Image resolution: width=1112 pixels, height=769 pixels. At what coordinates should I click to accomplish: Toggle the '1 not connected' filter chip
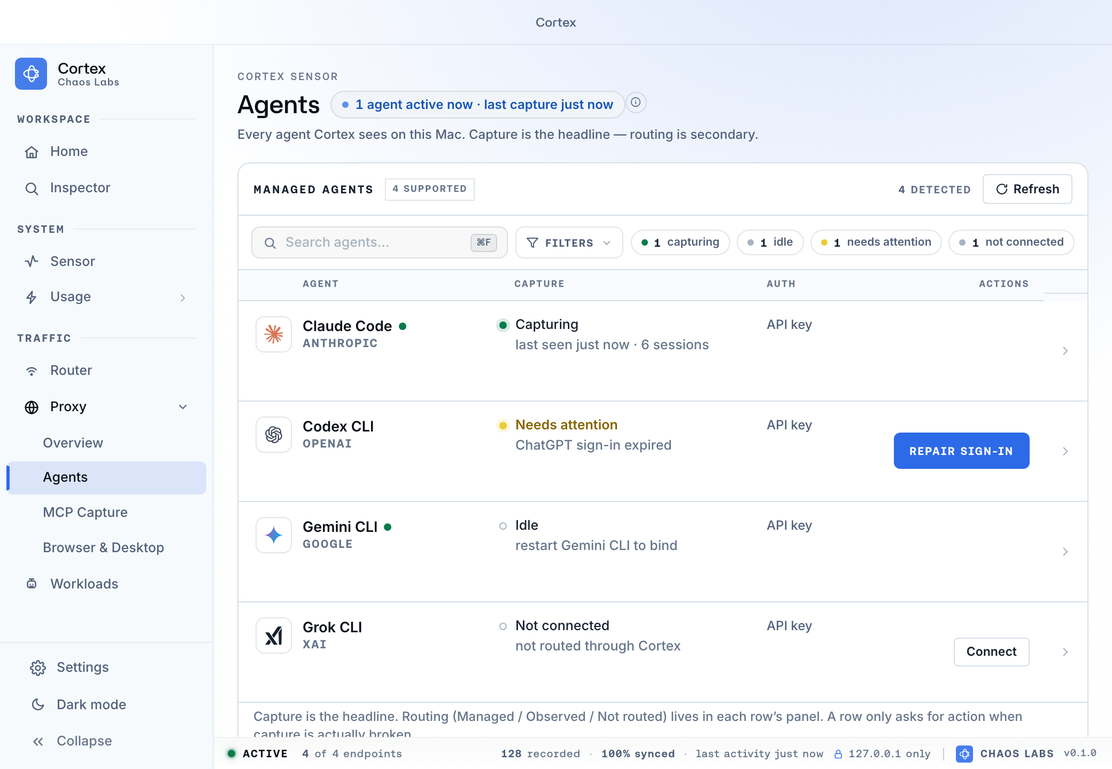coord(1011,242)
